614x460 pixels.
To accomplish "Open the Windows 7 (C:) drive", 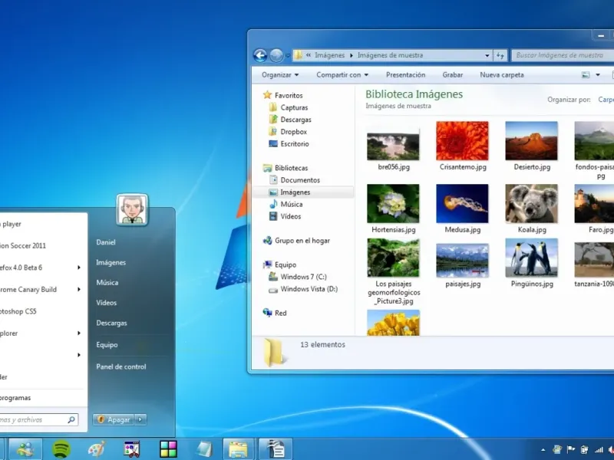I will click(x=303, y=277).
